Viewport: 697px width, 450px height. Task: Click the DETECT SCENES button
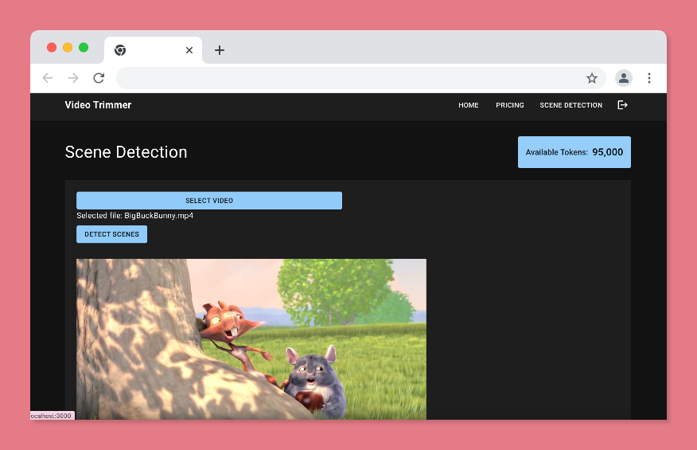pyautogui.click(x=111, y=234)
